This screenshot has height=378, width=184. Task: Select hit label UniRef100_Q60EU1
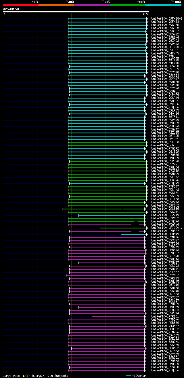pyautogui.click(x=165, y=145)
